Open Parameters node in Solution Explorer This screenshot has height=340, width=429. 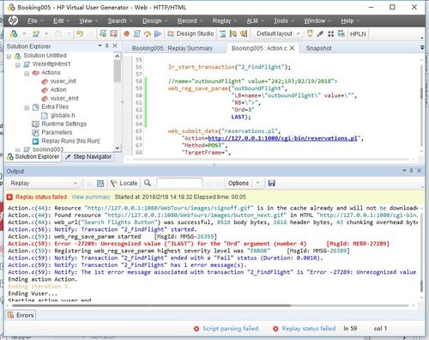(57, 132)
